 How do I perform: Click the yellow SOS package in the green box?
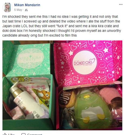click(21, 79)
